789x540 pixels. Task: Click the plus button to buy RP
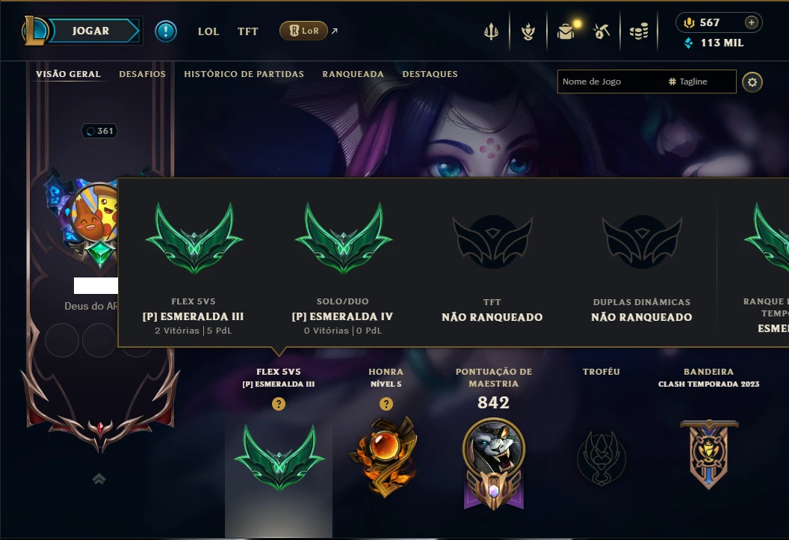point(751,22)
